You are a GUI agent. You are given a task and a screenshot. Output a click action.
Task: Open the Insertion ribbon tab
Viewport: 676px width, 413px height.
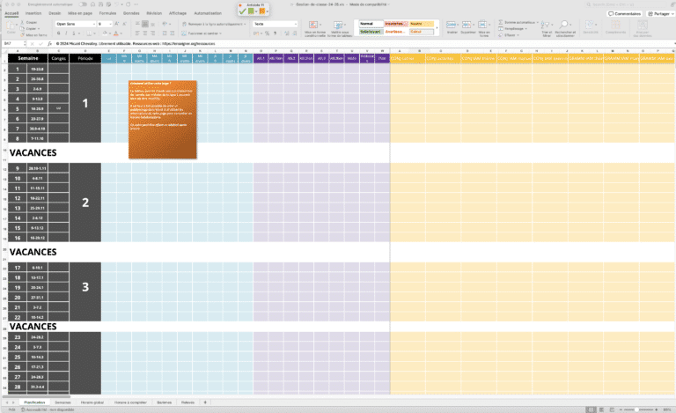[x=33, y=13]
